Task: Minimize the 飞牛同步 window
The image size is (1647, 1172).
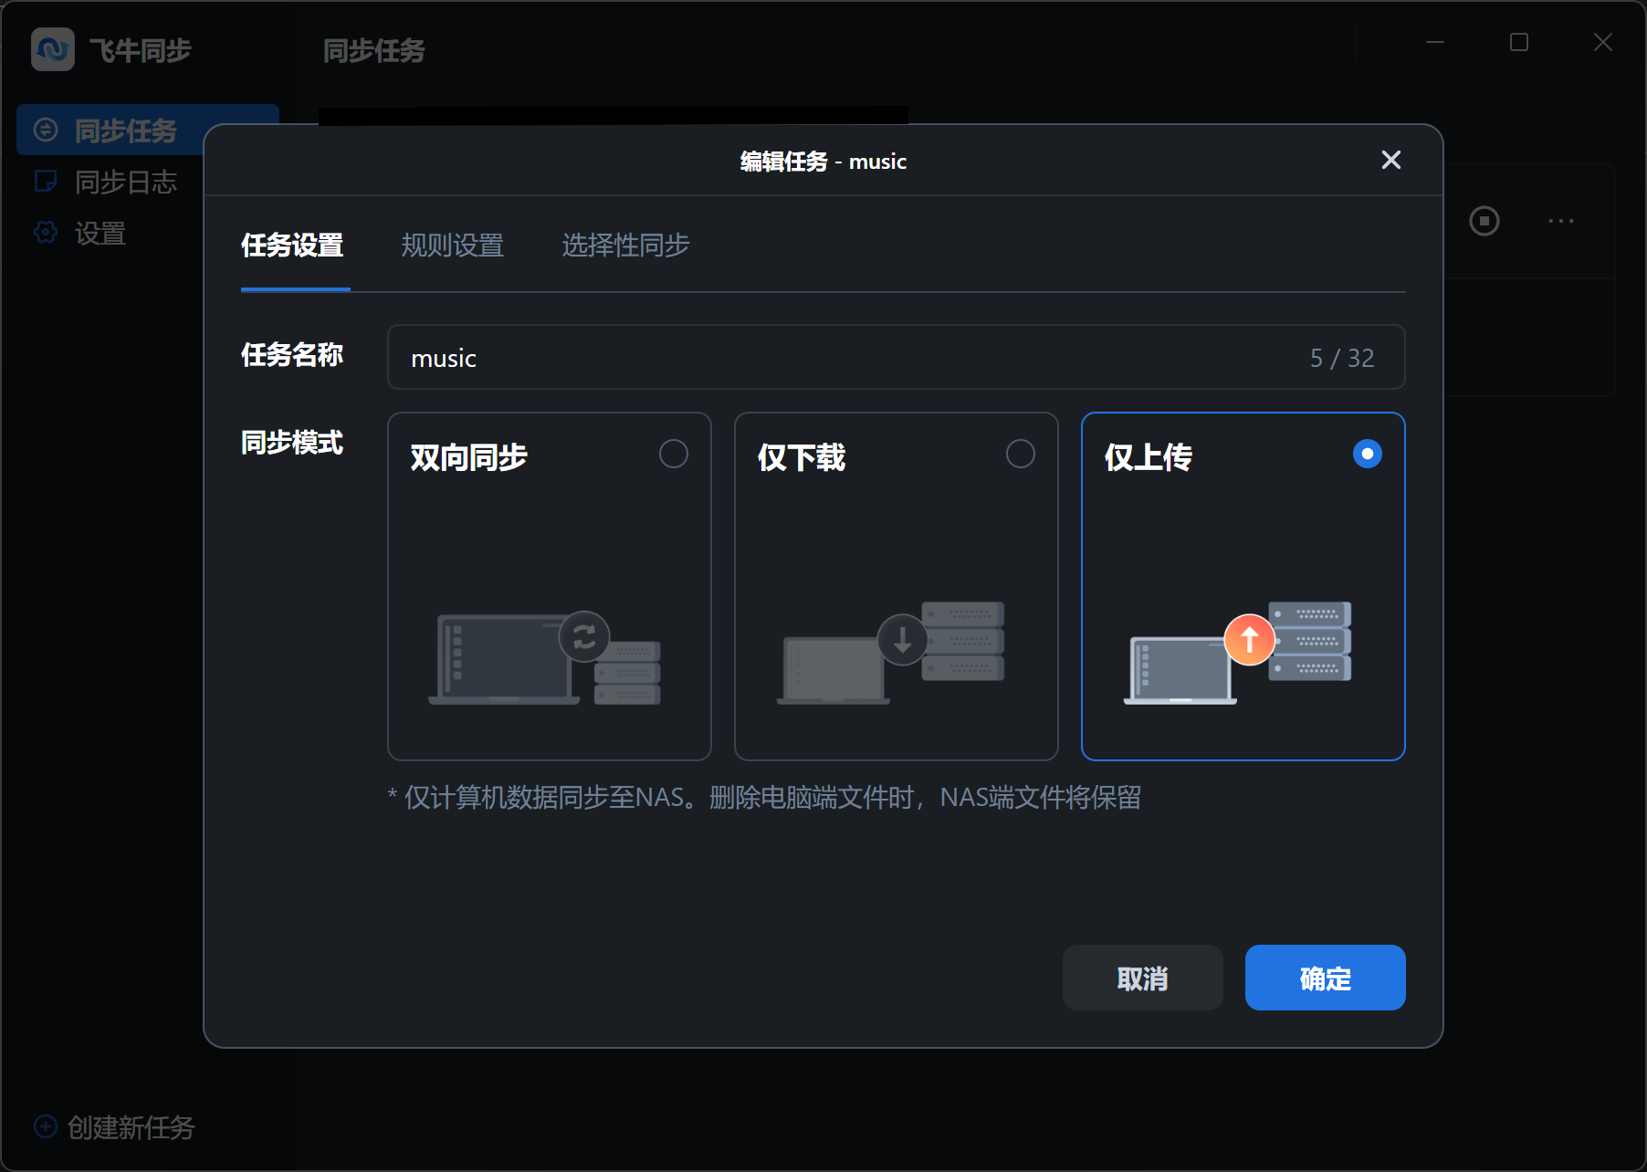Action: click(x=1435, y=42)
